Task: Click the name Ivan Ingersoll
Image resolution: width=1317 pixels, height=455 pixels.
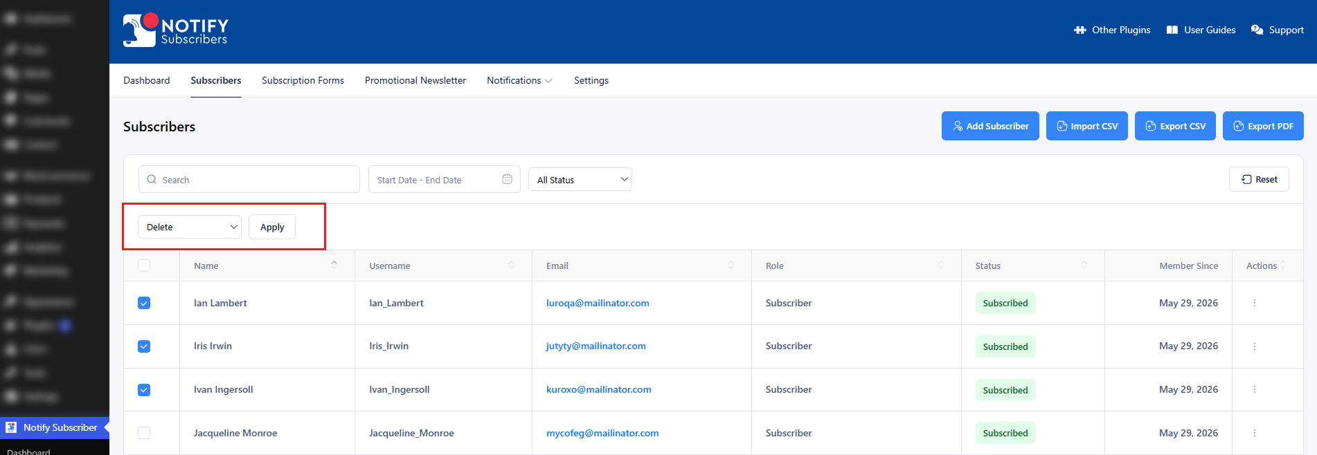Action: tap(223, 389)
